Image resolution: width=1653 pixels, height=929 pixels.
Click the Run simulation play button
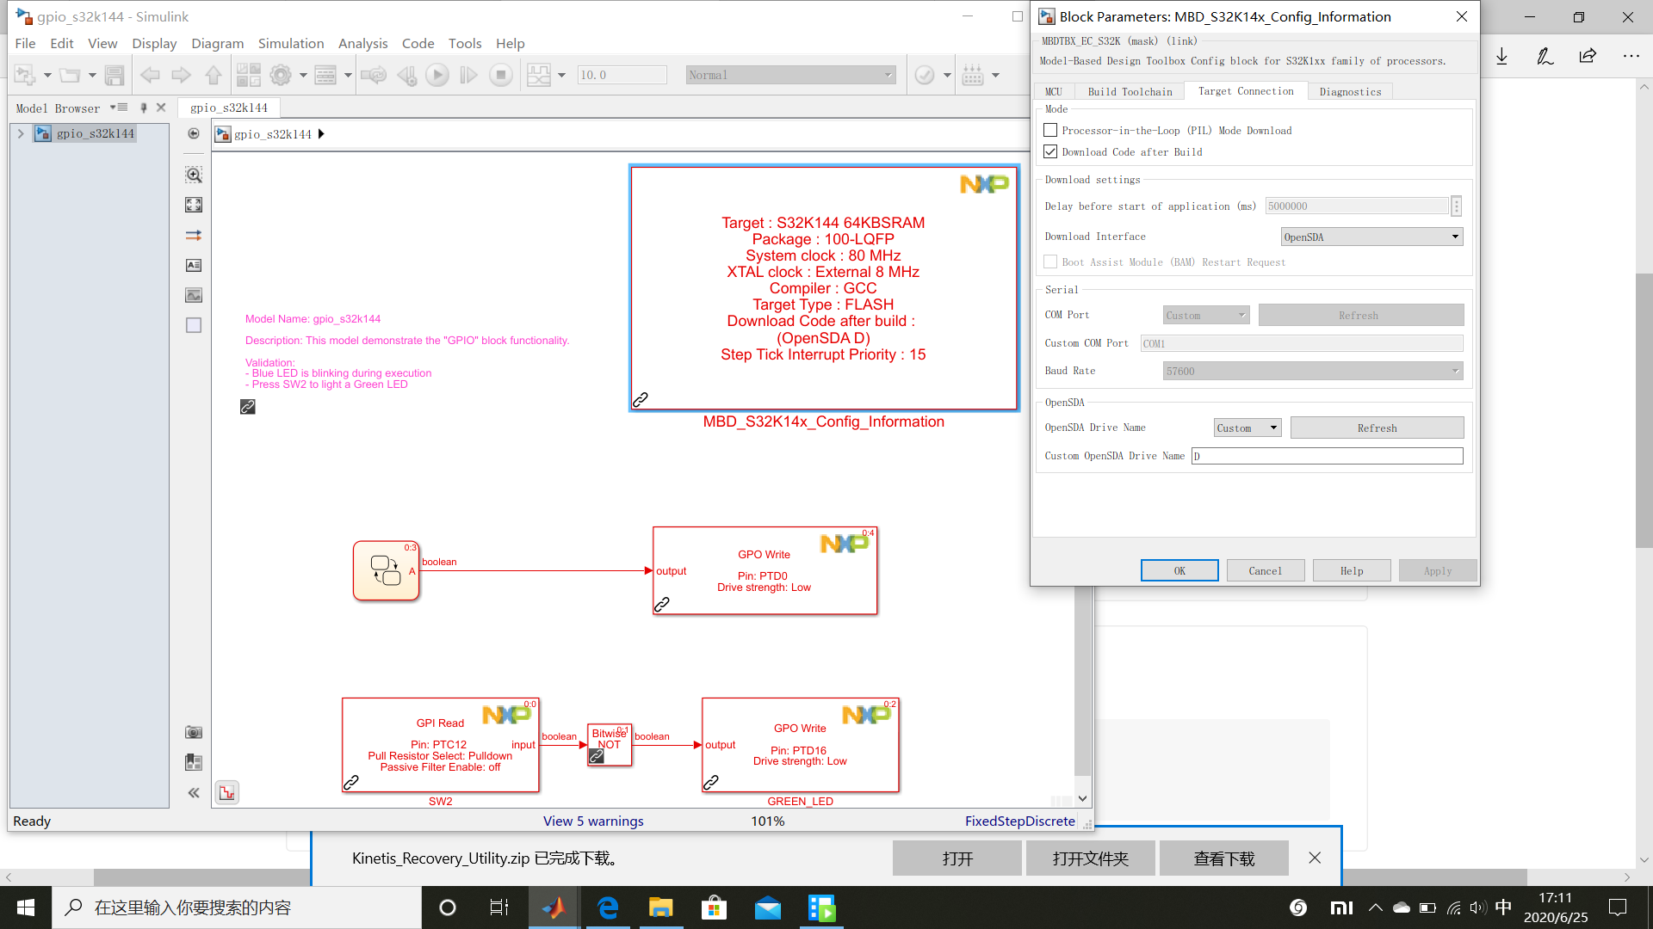click(437, 76)
